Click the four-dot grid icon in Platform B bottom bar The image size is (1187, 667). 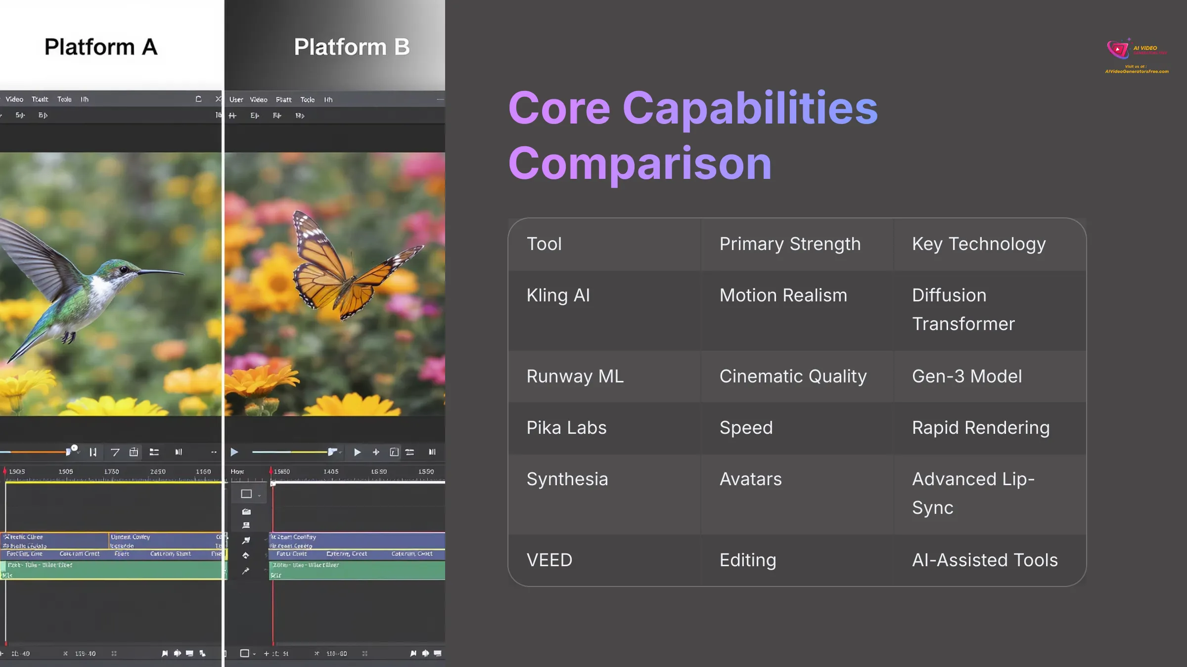[365, 654]
